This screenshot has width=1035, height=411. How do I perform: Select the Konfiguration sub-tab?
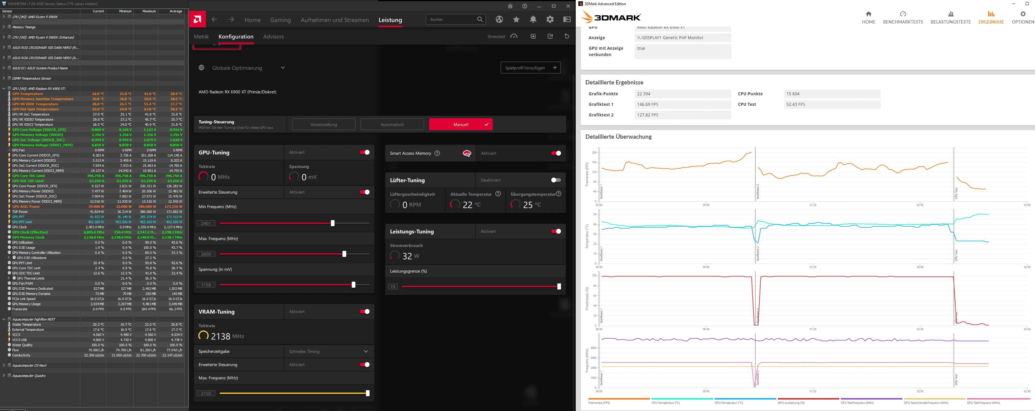(236, 36)
